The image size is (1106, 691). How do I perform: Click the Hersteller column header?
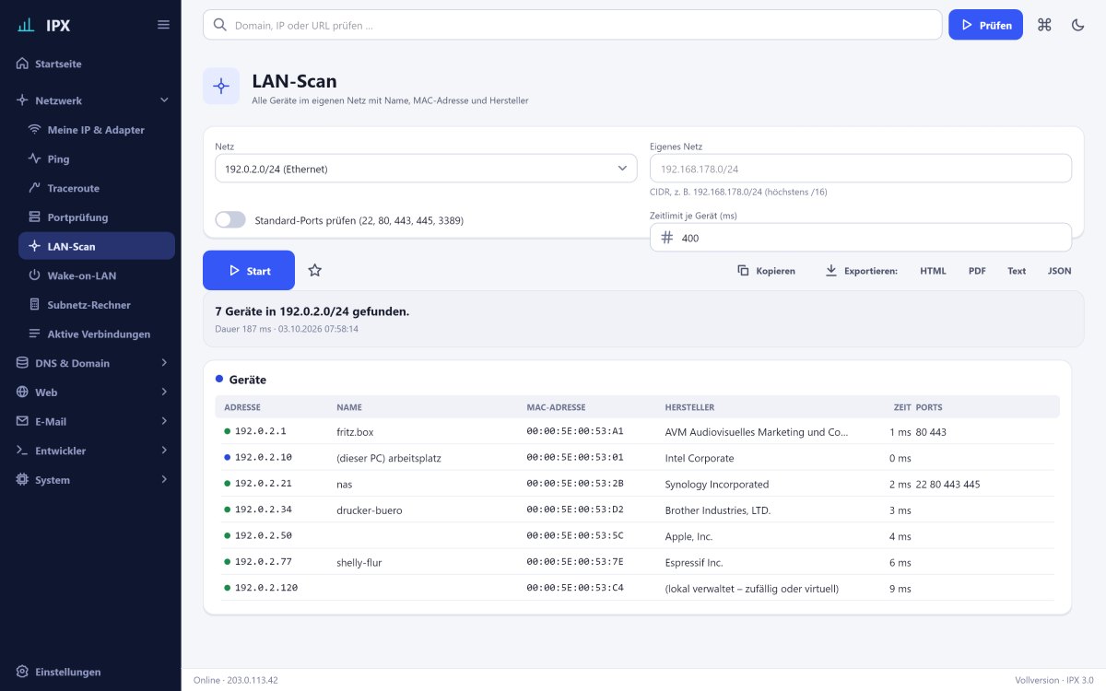689,407
